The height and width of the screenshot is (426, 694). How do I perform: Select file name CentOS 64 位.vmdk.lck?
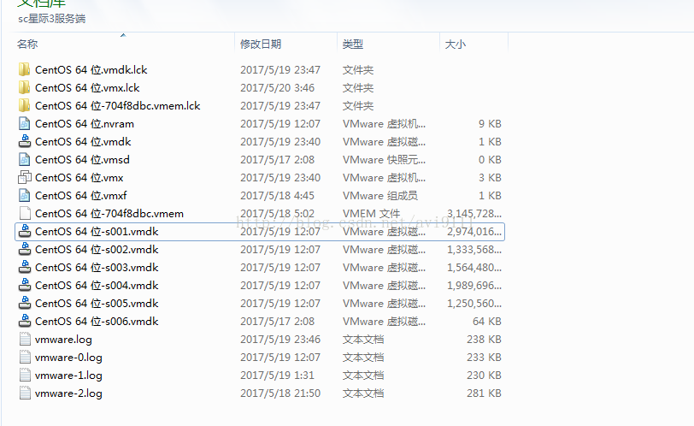pos(91,70)
